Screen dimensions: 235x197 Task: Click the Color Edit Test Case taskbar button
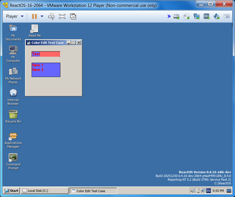pos(93,191)
